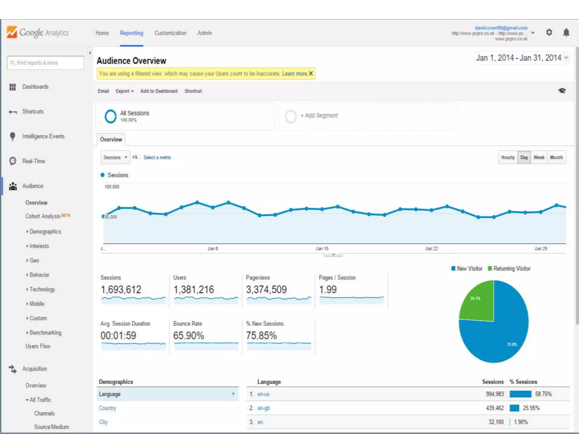Screen dimensions: 579x434
Task: Click the settings gear icon
Action: point(549,32)
